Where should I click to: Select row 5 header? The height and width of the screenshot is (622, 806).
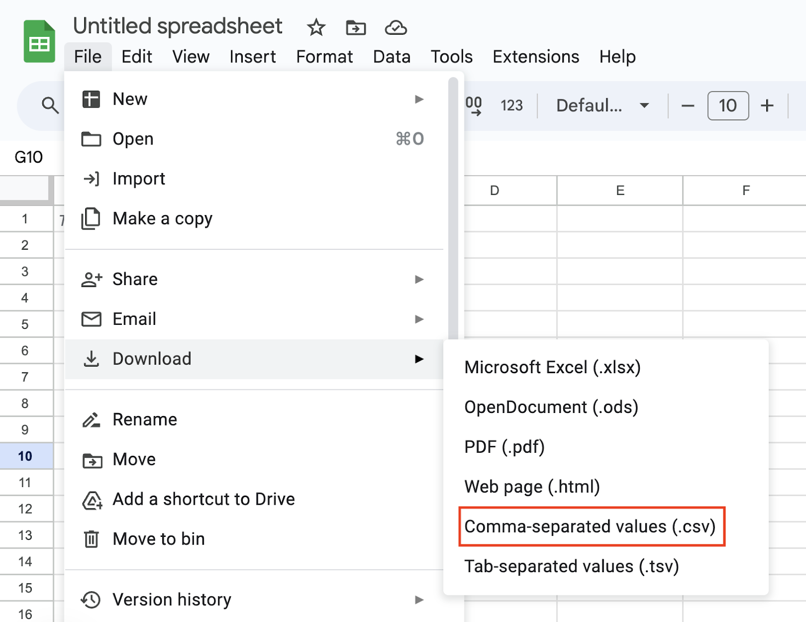(x=25, y=324)
